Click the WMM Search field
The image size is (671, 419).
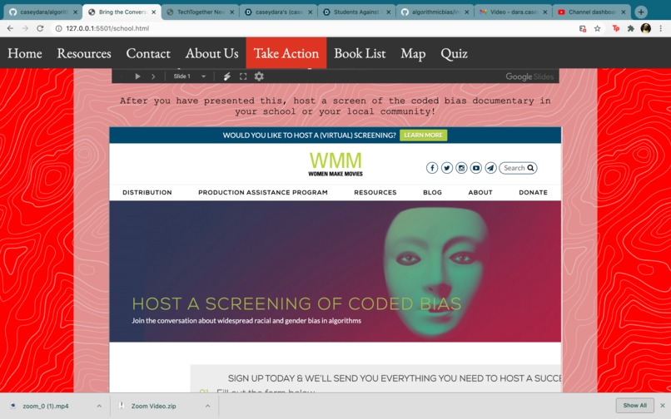[518, 168]
